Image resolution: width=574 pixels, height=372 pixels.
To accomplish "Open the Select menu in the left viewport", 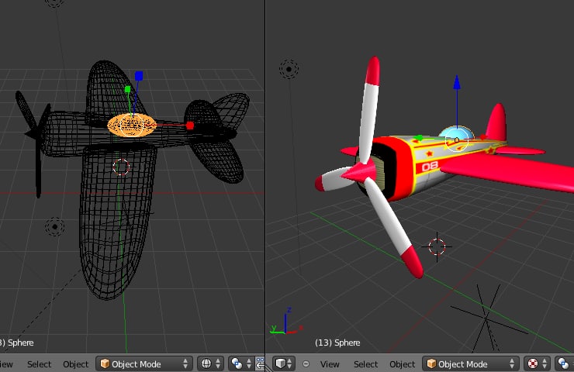I will tap(39, 364).
